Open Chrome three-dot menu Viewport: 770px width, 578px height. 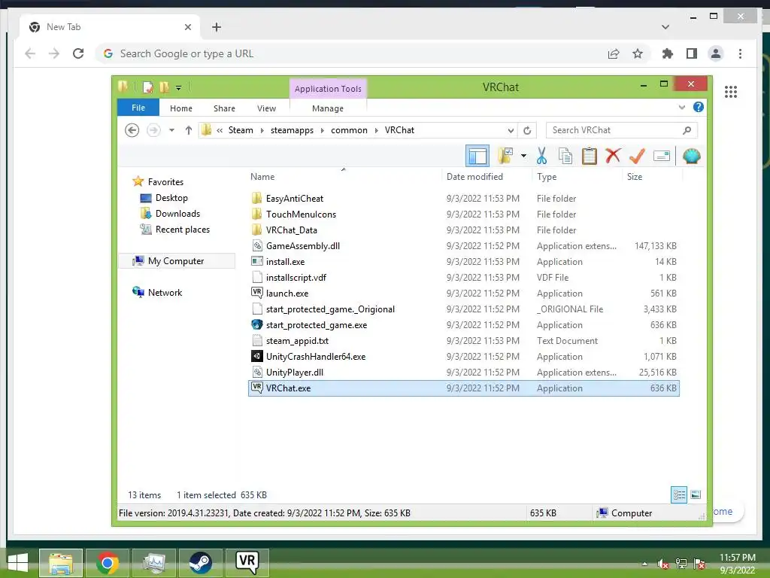(740, 53)
